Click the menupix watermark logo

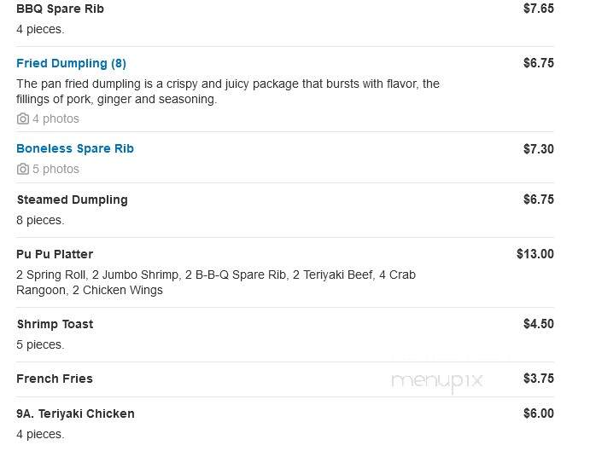click(437, 381)
